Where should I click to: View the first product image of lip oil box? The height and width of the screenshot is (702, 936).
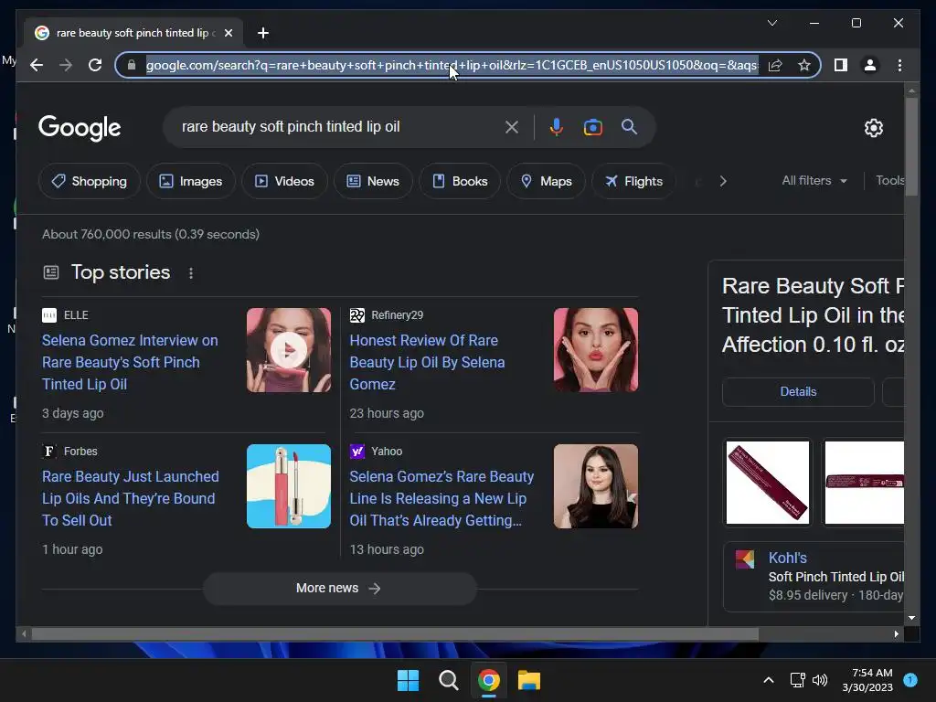[x=768, y=483]
